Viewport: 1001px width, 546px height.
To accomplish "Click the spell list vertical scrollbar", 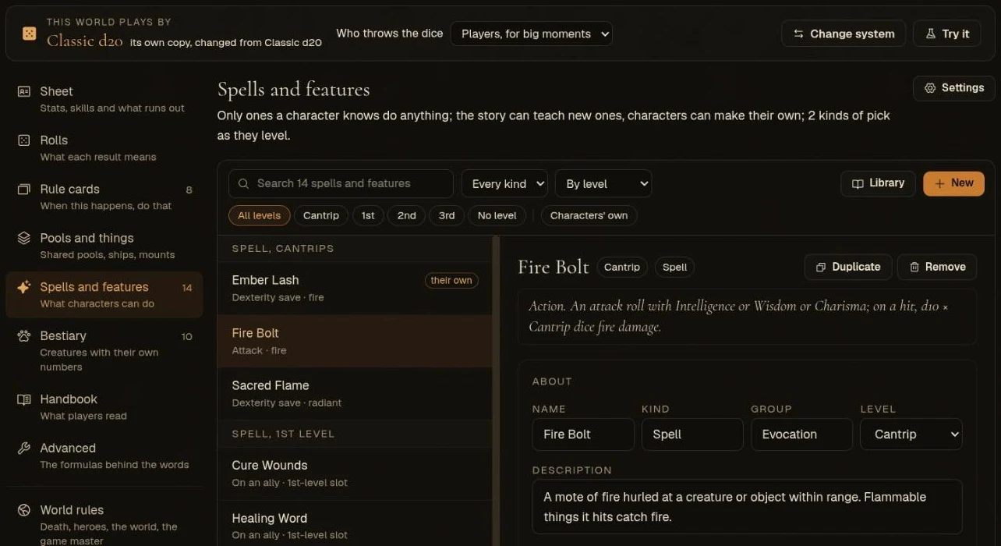I will click(496, 390).
